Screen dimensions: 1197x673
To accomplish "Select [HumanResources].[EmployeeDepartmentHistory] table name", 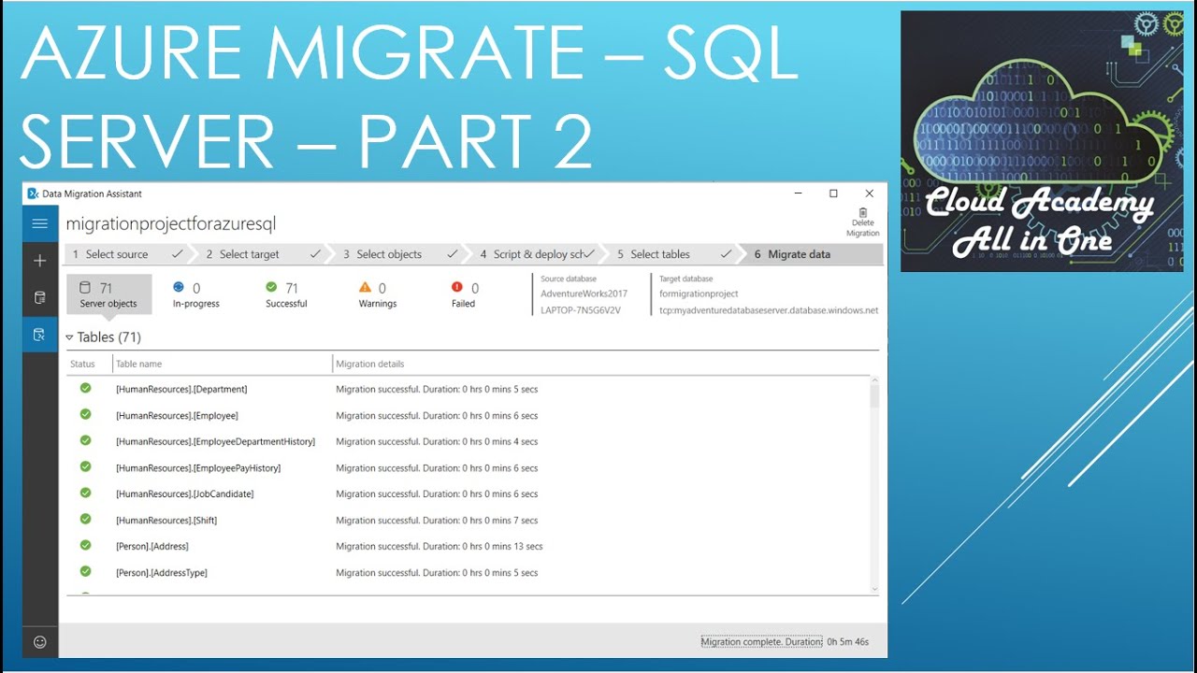I will (215, 441).
